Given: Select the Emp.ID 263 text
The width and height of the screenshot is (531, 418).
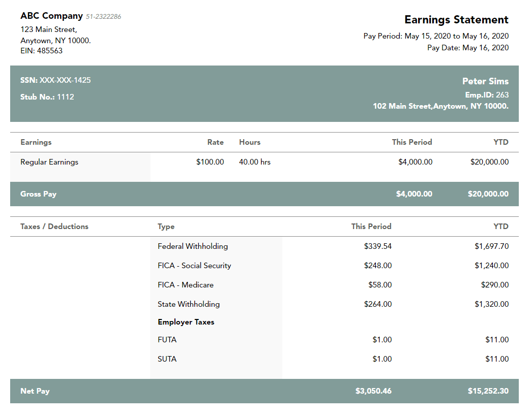Looking at the screenshot, I should click(x=486, y=95).
